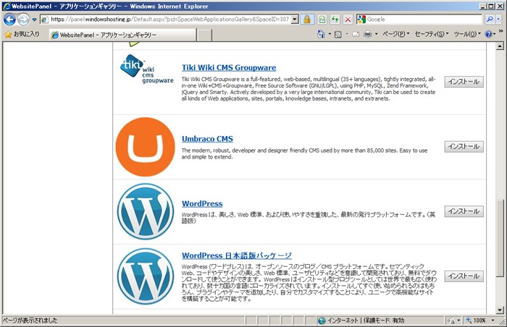This screenshot has width=507, height=327.
Task: Click the WordPress 日本語版 logo
Action: coord(145,276)
